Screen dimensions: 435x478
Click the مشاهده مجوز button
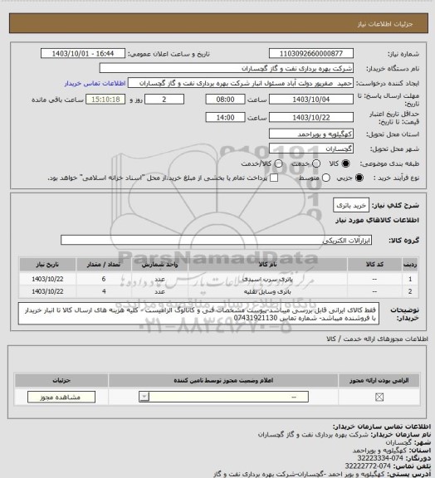tap(61, 398)
